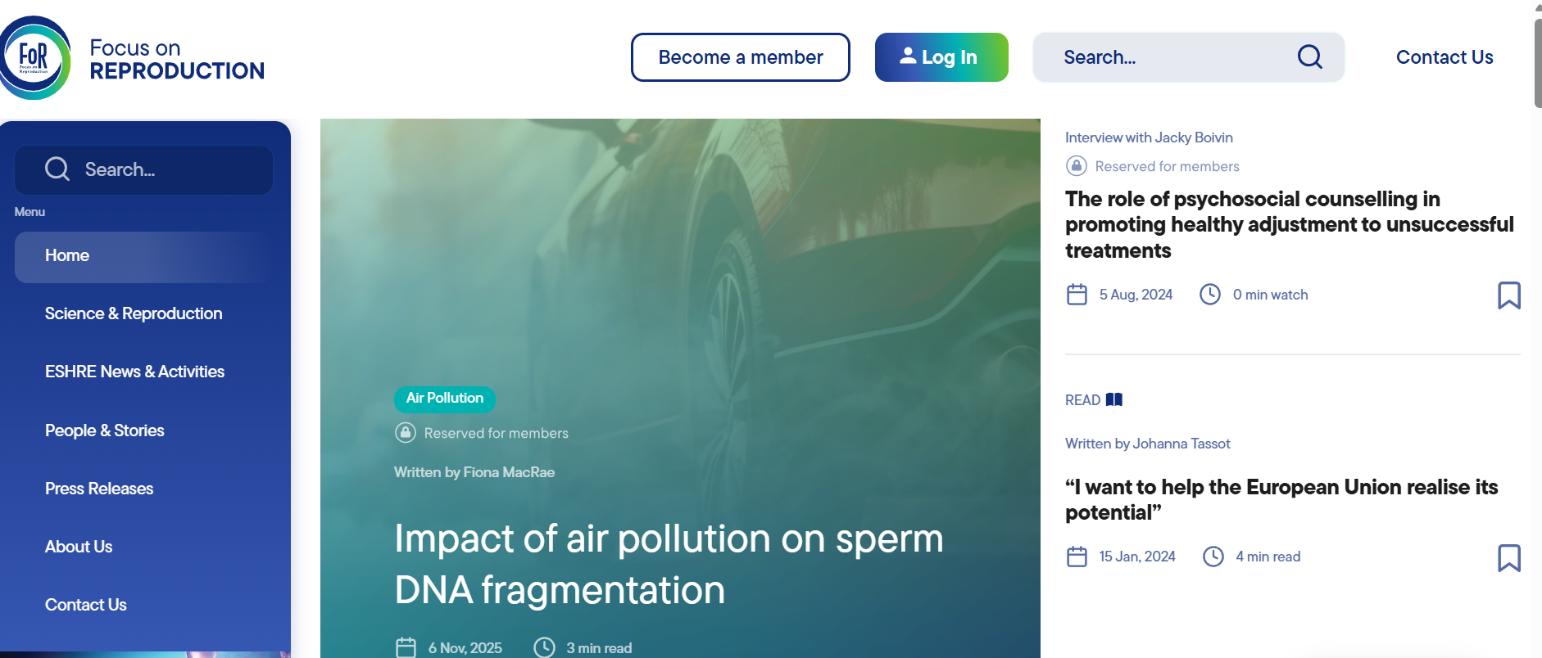Click the Log In button
The image size is (1542, 658).
coord(941,57)
